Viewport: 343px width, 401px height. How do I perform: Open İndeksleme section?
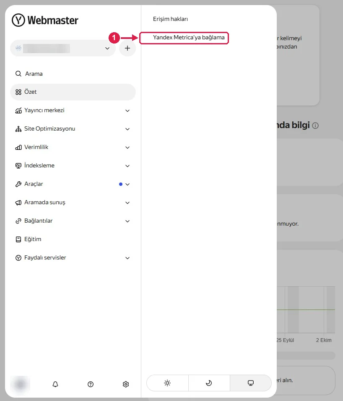point(73,166)
